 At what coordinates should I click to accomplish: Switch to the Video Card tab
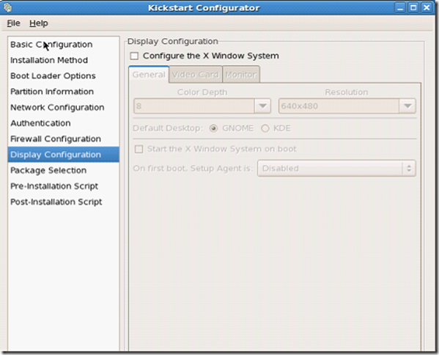196,75
